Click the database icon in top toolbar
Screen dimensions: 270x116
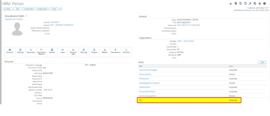pyautogui.click(x=236, y=4)
